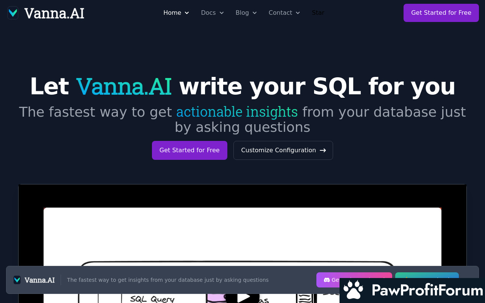485x303 pixels.
Task: Click the arrow icon in Customize Configuration
Action: (323, 150)
